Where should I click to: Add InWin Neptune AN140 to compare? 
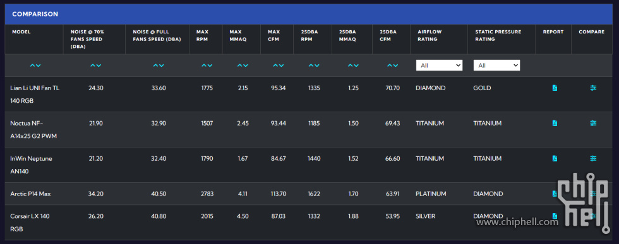[593, 158]
